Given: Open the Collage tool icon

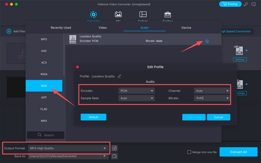Looking at the screenshot, I should pos(143,14).
